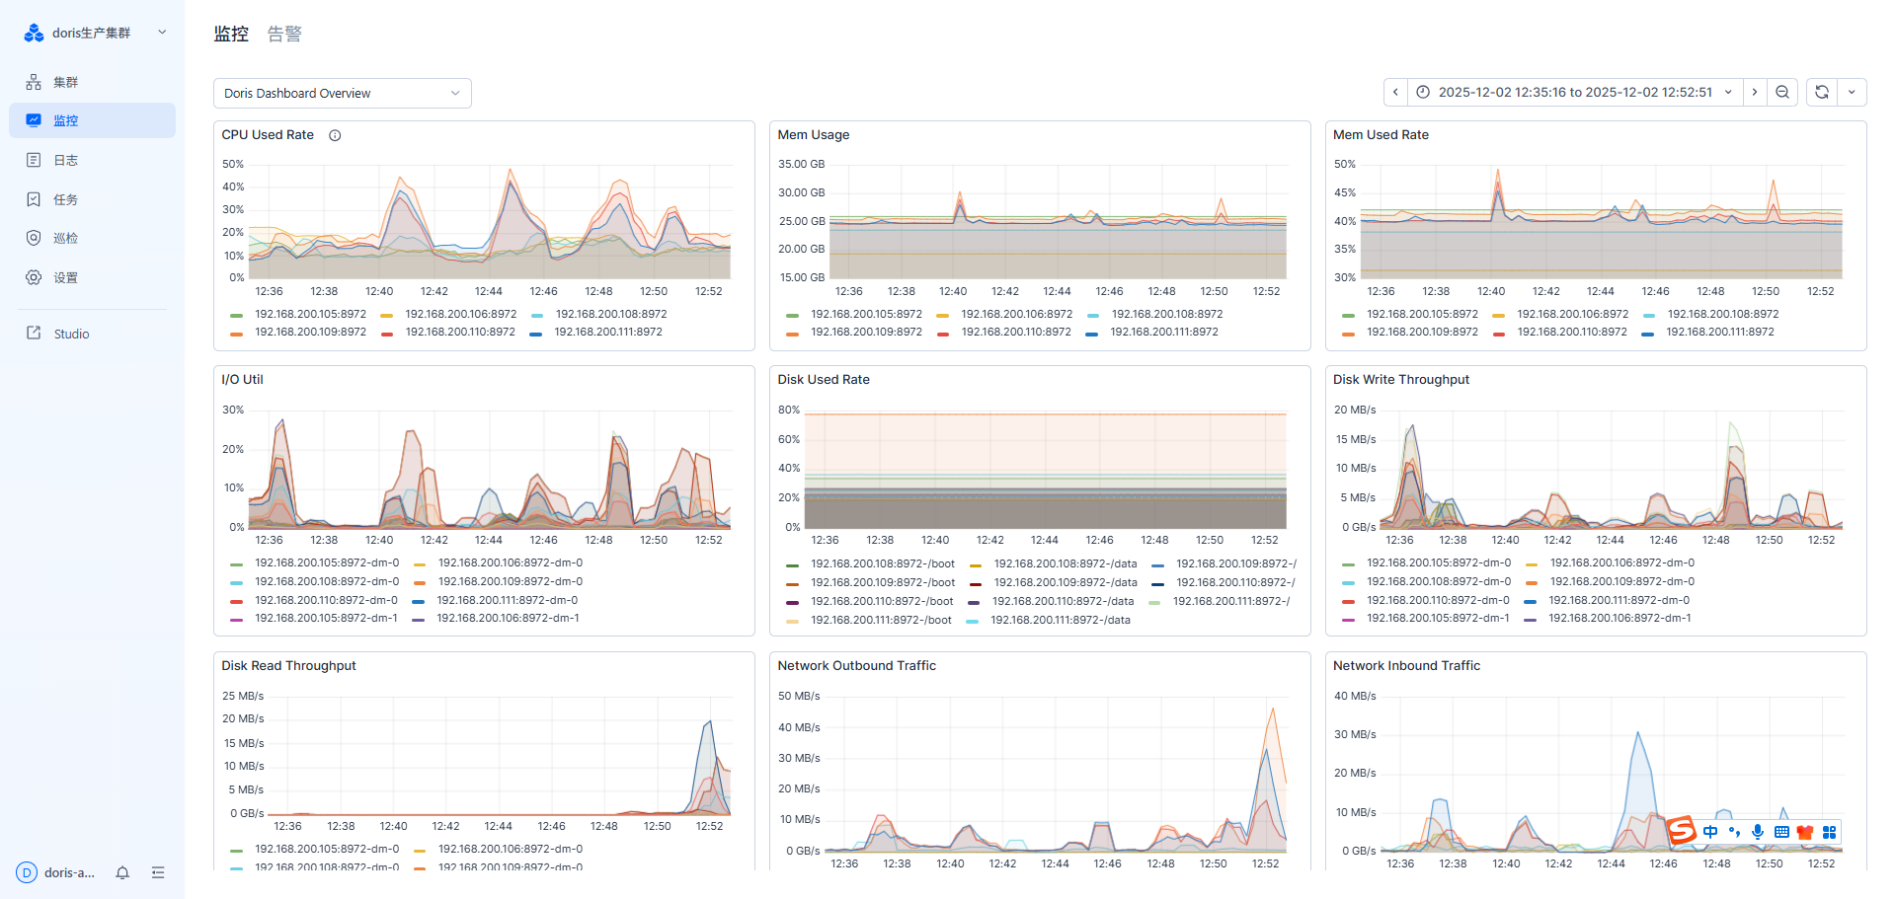The height and width of the screenshot is (899, 1896).
Task: Collapse the sidebar with the menu icon
Action: click(158, 872)
